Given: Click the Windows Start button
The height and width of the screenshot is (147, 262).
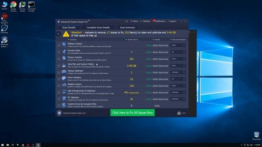Looking at the screenshot, I should pos(2,145).
